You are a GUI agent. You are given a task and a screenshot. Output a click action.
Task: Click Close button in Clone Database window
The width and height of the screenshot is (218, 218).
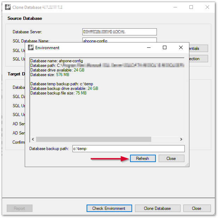[197, 208]
